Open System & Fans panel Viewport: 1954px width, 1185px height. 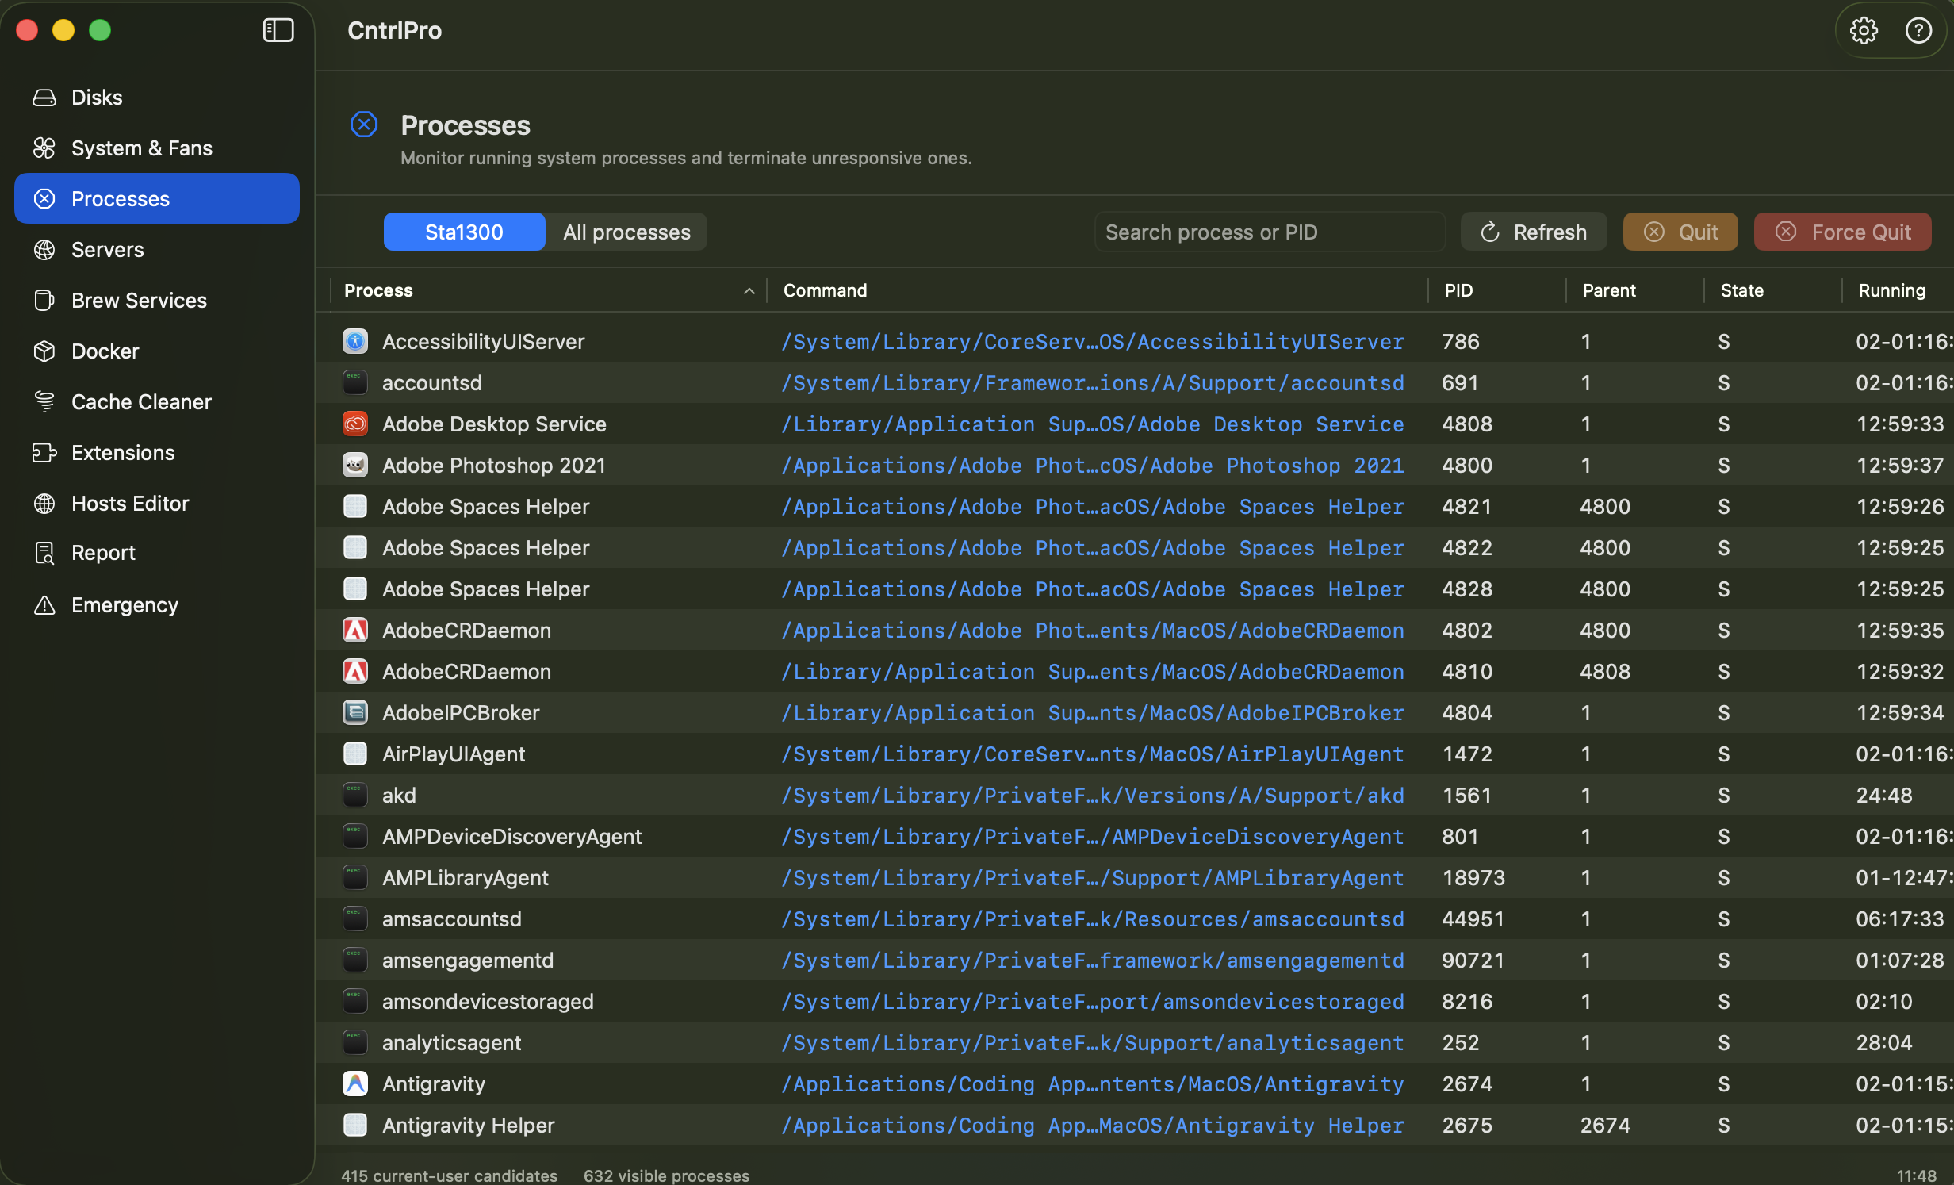(156, 148)
